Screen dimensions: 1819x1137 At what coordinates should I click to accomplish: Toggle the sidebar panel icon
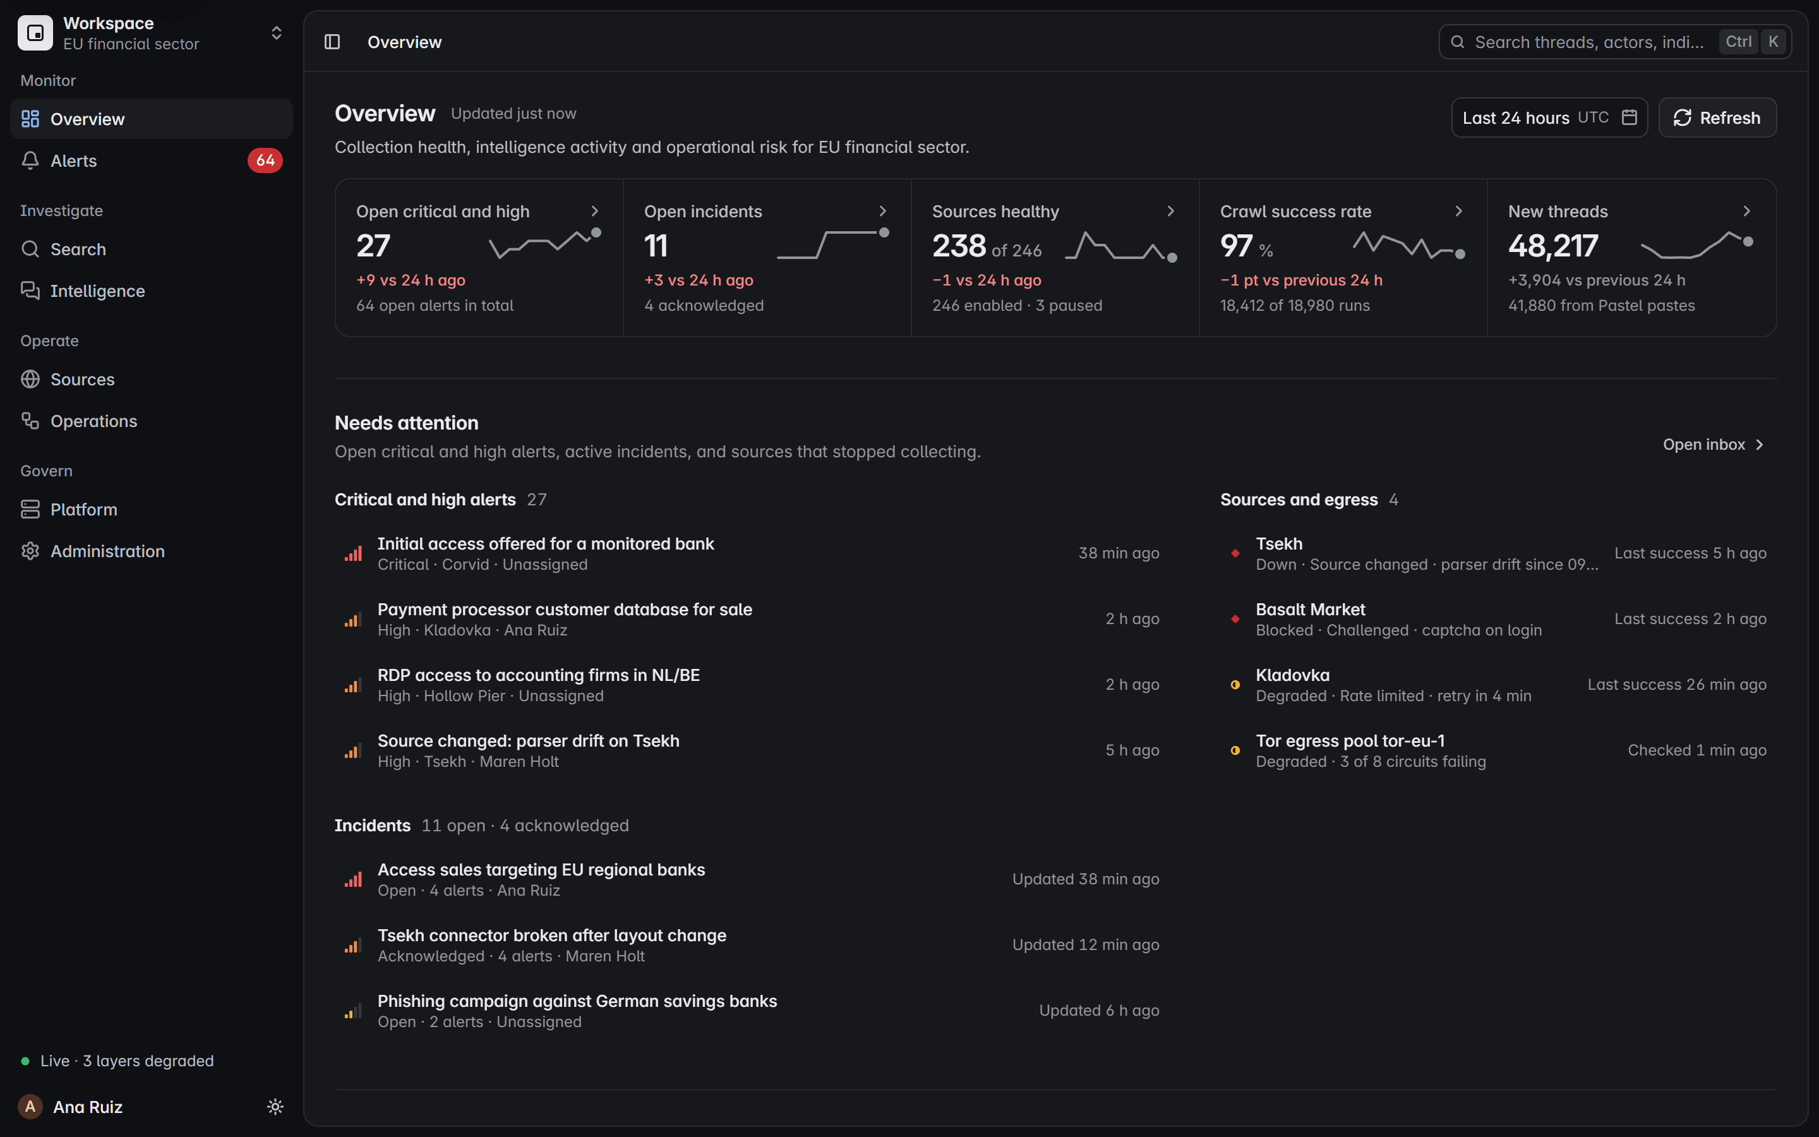tap(332, 42)
